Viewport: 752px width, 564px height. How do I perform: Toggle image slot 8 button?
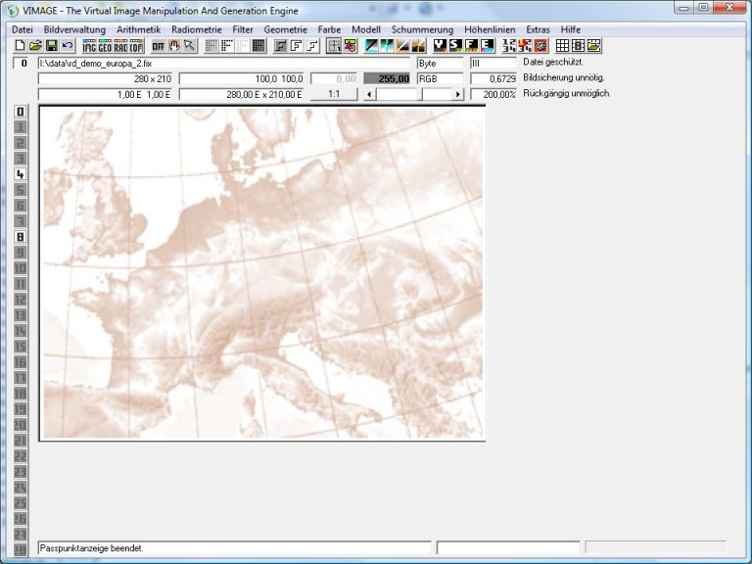point(20,237)
